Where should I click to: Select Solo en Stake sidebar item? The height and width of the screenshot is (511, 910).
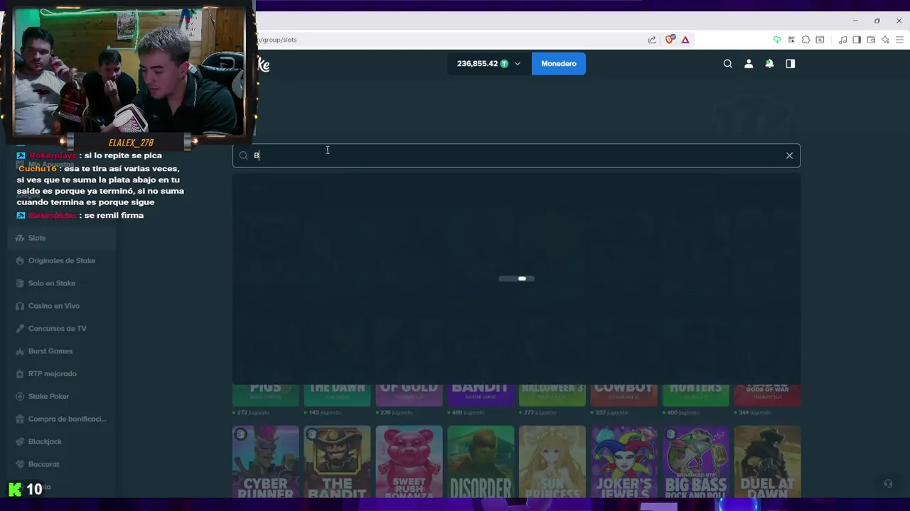point(52,283)
